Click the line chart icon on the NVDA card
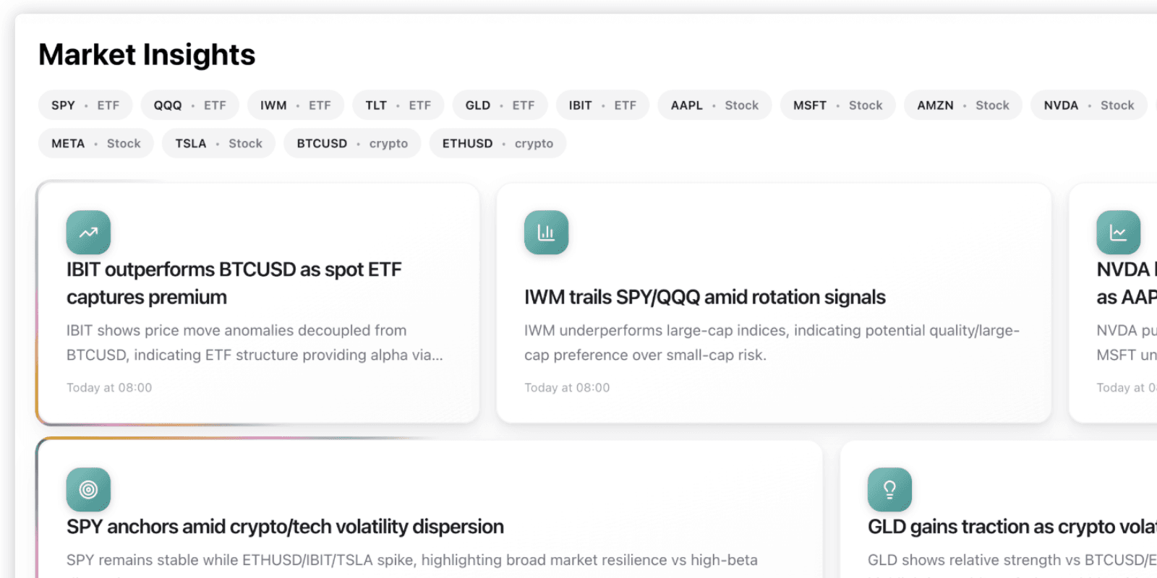This screenshot has width=1157, height=578. tap(1118, 232)
